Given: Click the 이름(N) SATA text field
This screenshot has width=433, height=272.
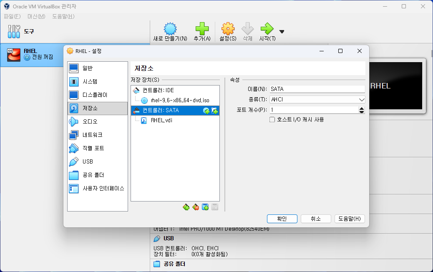Looking at the screenshot, I should (x=317, y=89).
